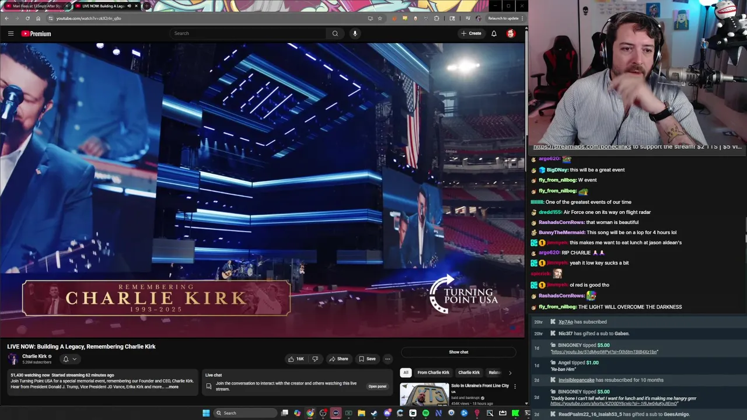This screenshot has height=420, width=747.
Task: Dislike the video
Action: click(315, 359)
